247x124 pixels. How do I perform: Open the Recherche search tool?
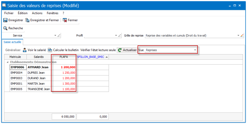point(13,28)
